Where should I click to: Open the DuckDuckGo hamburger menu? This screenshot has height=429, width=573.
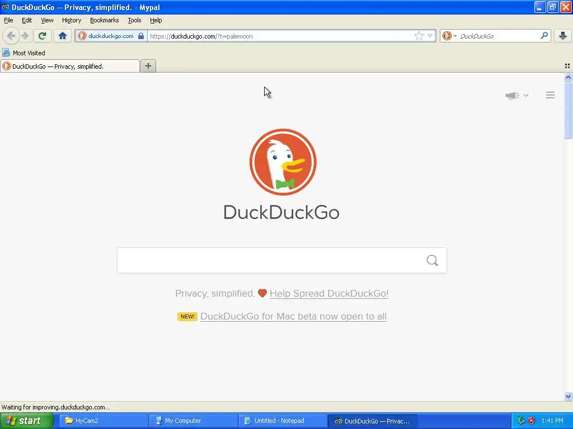[x=551, y=95]
